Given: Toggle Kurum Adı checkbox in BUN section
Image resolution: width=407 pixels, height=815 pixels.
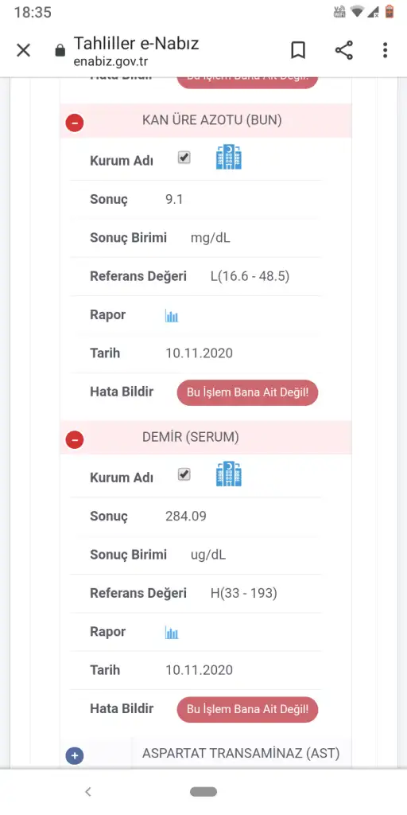Looking at the screenshot, I should 184,158.
